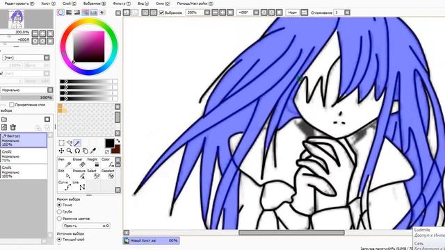Open the Фильтр menu
Viewport: 445px width, 250px height.
pos(122,3)
